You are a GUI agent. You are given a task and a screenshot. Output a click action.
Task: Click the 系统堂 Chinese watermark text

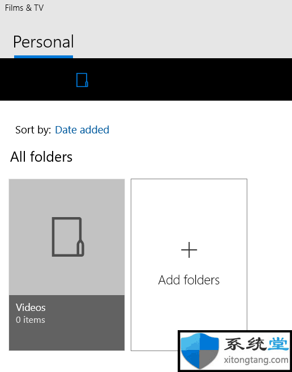[256, 344]
